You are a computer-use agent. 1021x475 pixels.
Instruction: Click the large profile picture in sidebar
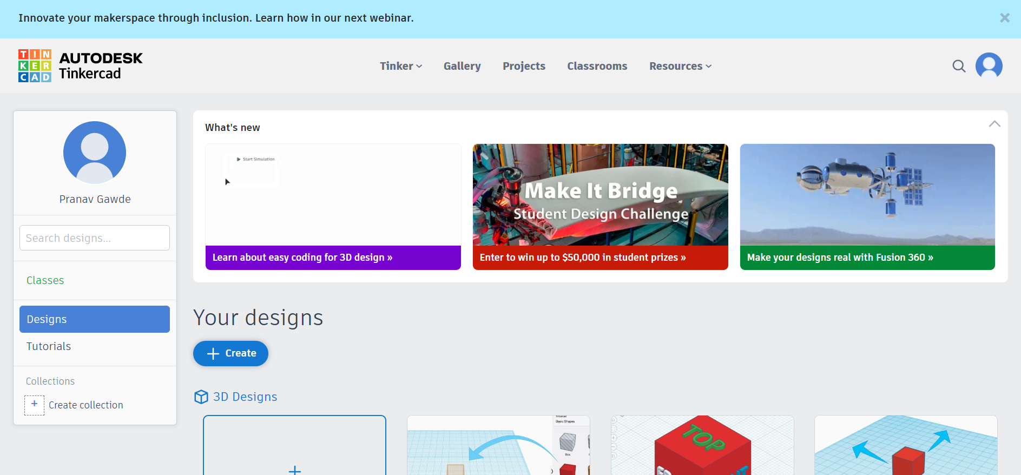click(95, 153)
